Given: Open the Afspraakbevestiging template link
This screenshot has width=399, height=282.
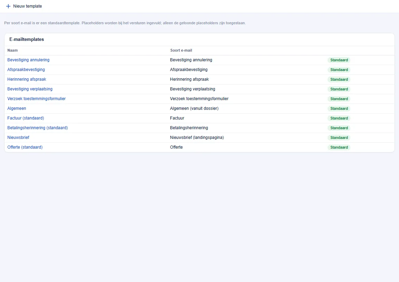Looking at the screenshot, I should [x=26, y=70].
